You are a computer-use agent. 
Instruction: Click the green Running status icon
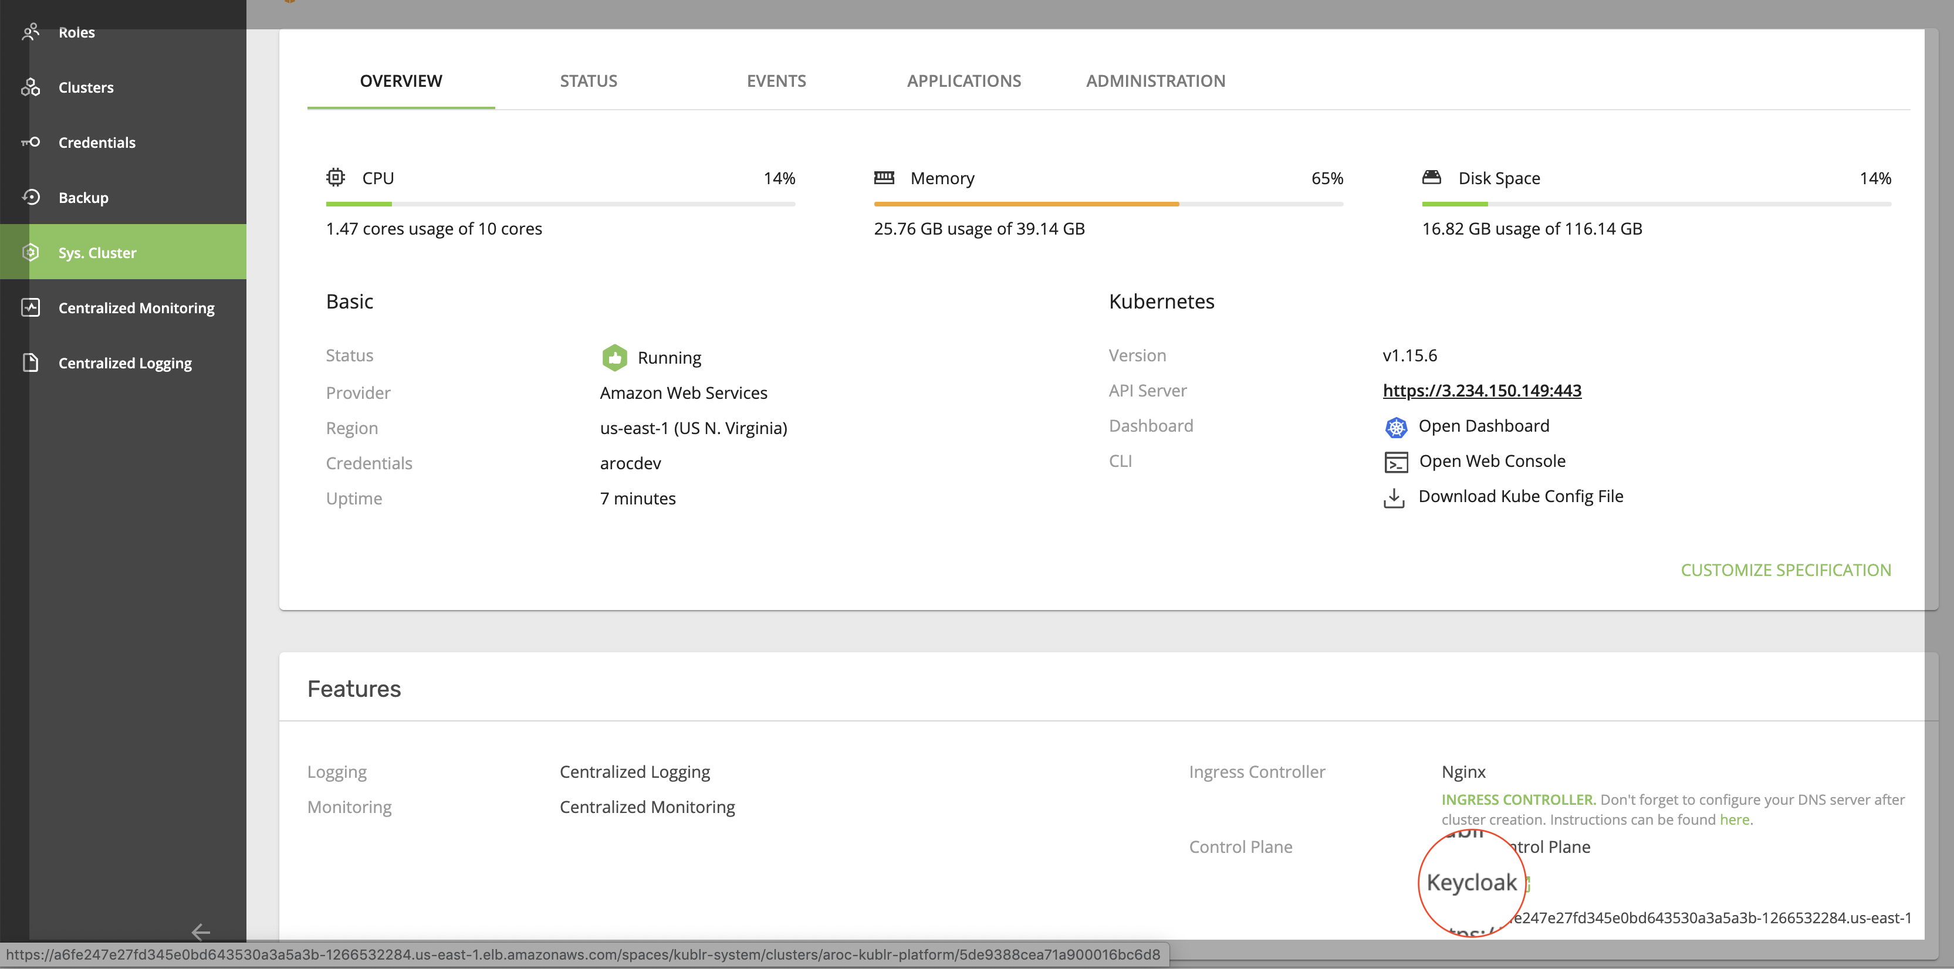click(x=614, y=357)
